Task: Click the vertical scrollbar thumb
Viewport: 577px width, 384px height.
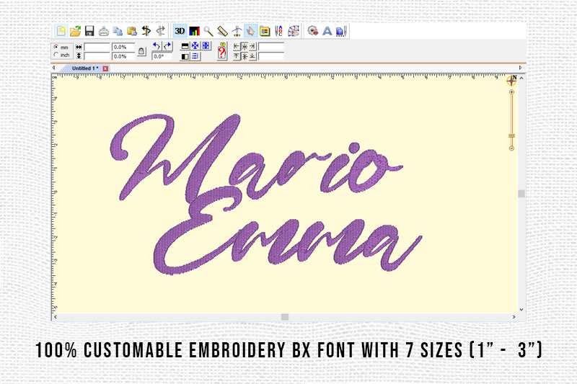Action: (x=521, y=193)
